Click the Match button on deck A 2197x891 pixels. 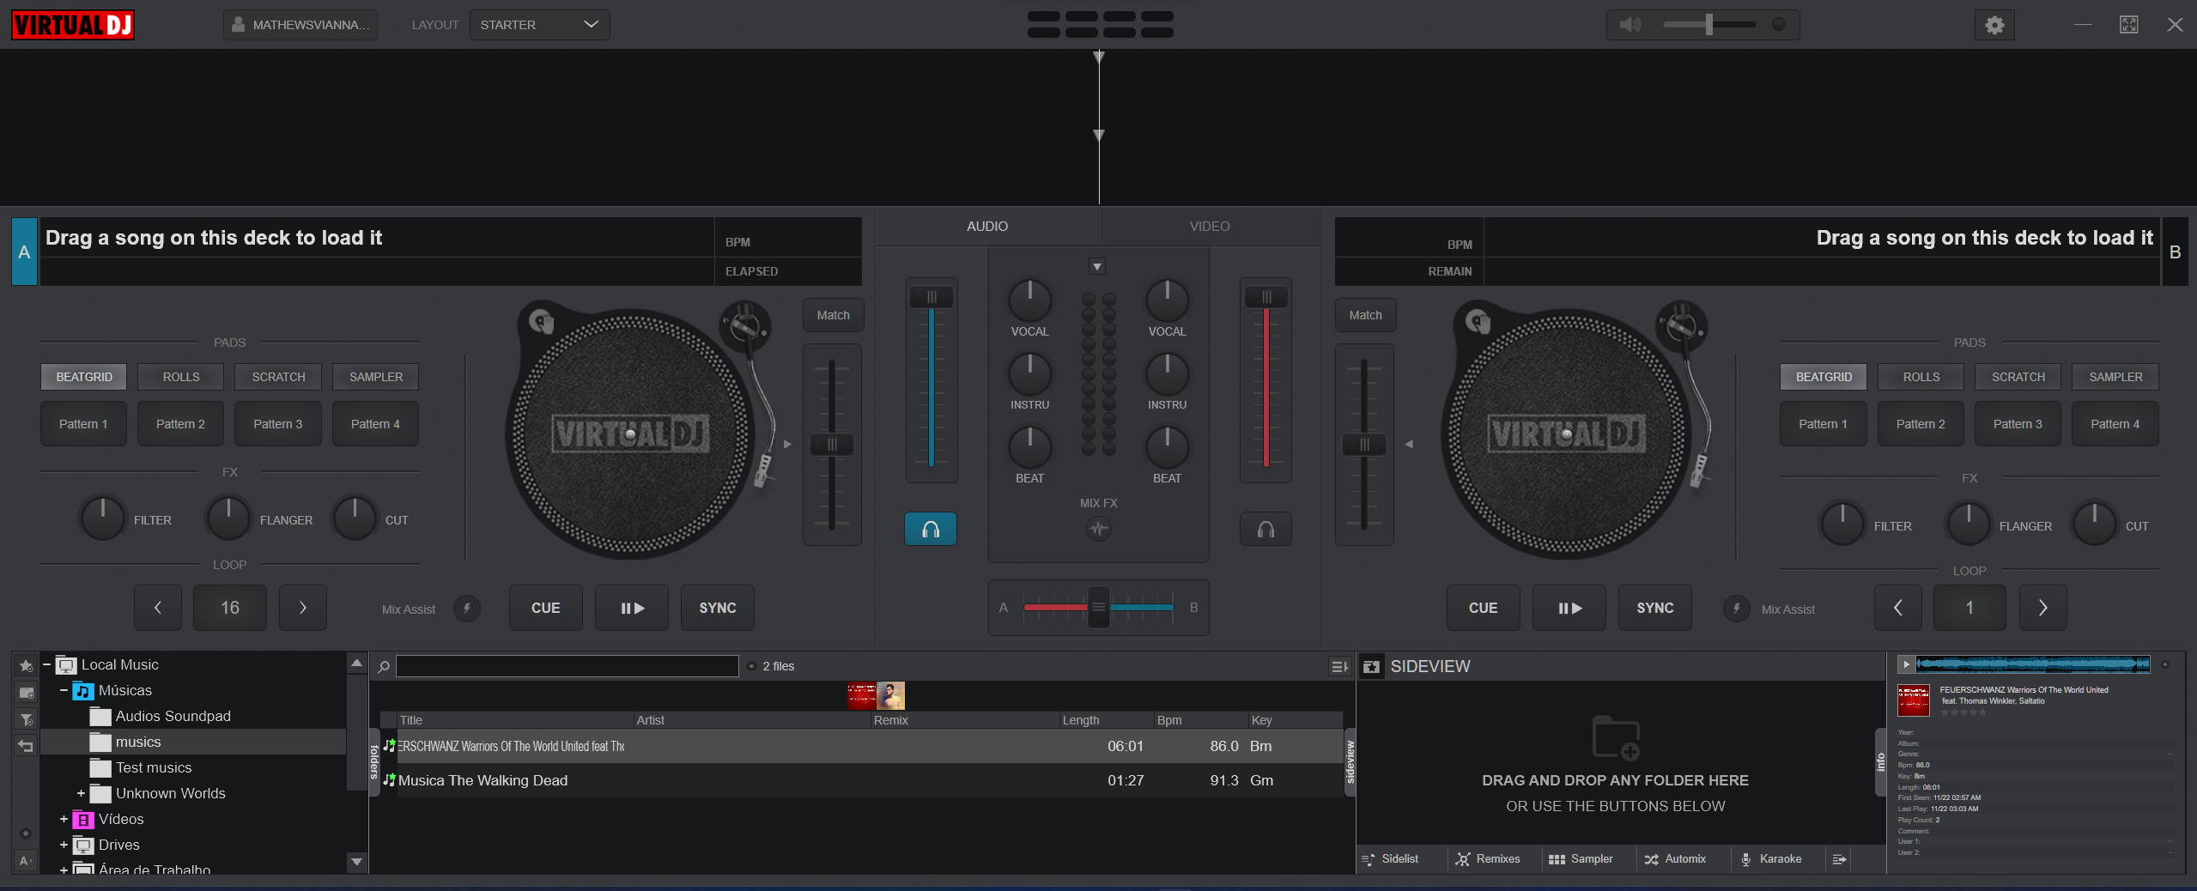(833, 315)
